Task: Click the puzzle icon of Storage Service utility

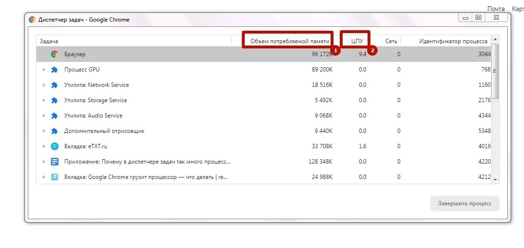Action: [x=55, y=100]
